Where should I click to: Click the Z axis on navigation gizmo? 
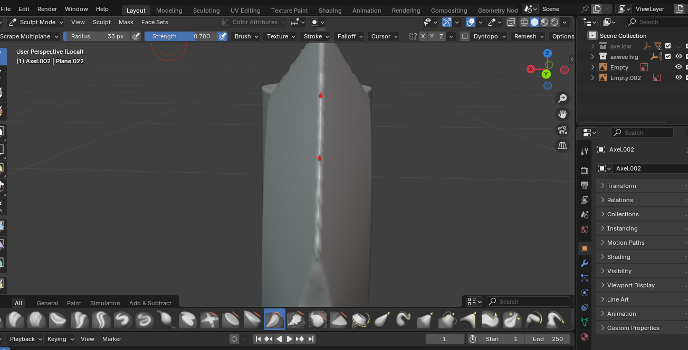[x=548, y=53]
